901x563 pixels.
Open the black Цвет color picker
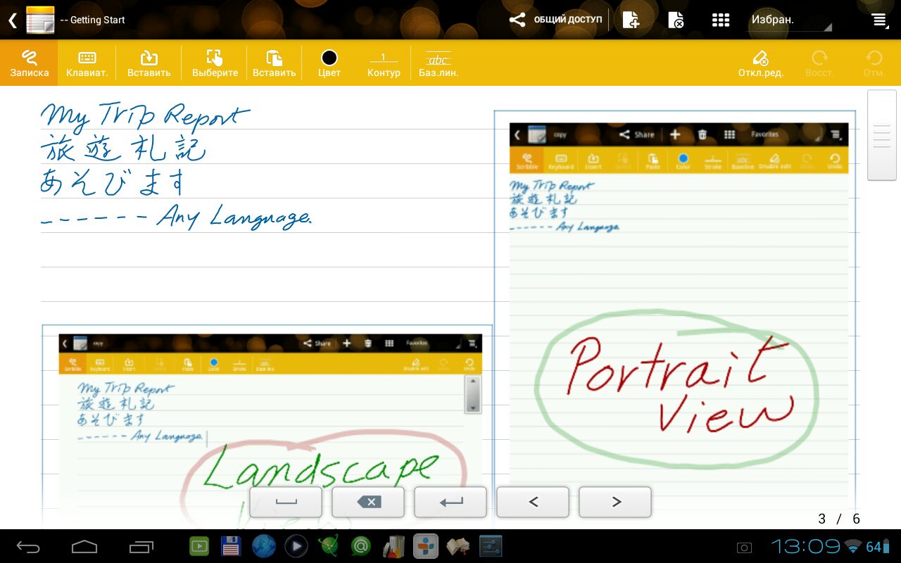coord(329,63)
